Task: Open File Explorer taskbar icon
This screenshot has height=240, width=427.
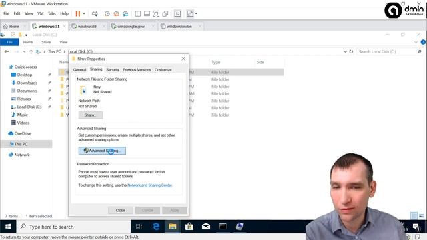Action: point(173,227)
